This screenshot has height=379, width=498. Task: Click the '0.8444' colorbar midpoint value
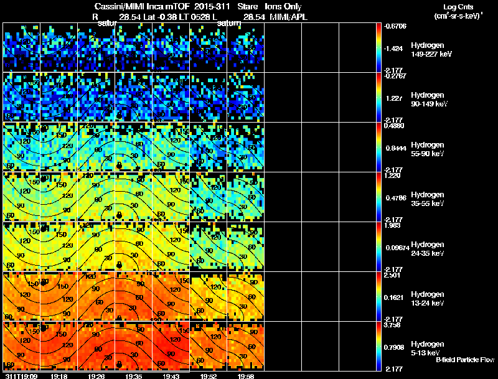pos(396,148)
